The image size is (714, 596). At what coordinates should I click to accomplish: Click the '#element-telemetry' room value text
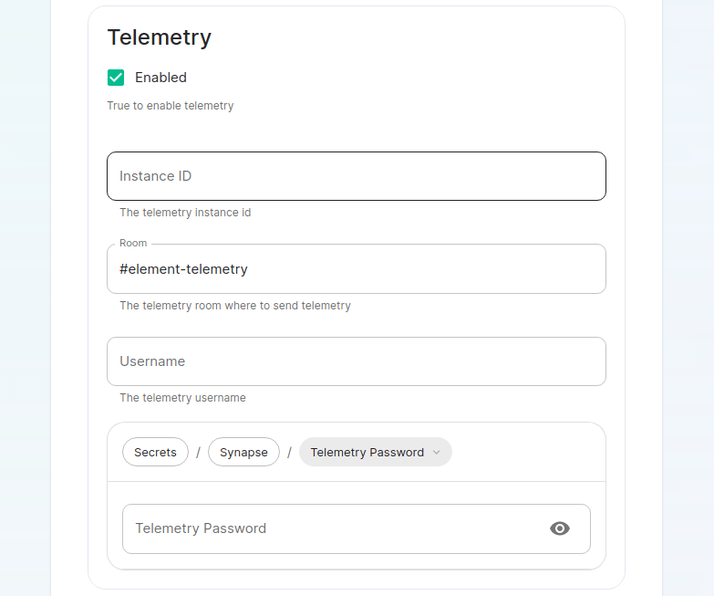pyautogui.click(x=183, y=269)
